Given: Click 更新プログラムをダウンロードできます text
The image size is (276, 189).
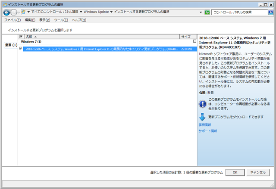Looking at the screenshot, I should (x=236, y=117).
